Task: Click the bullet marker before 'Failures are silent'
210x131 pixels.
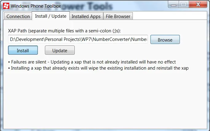Action: [x=9, y=62]
